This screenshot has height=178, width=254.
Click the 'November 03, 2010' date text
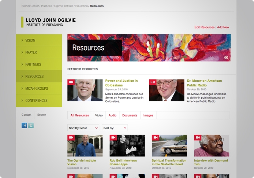pyautogui.click(x=120, y=168)
